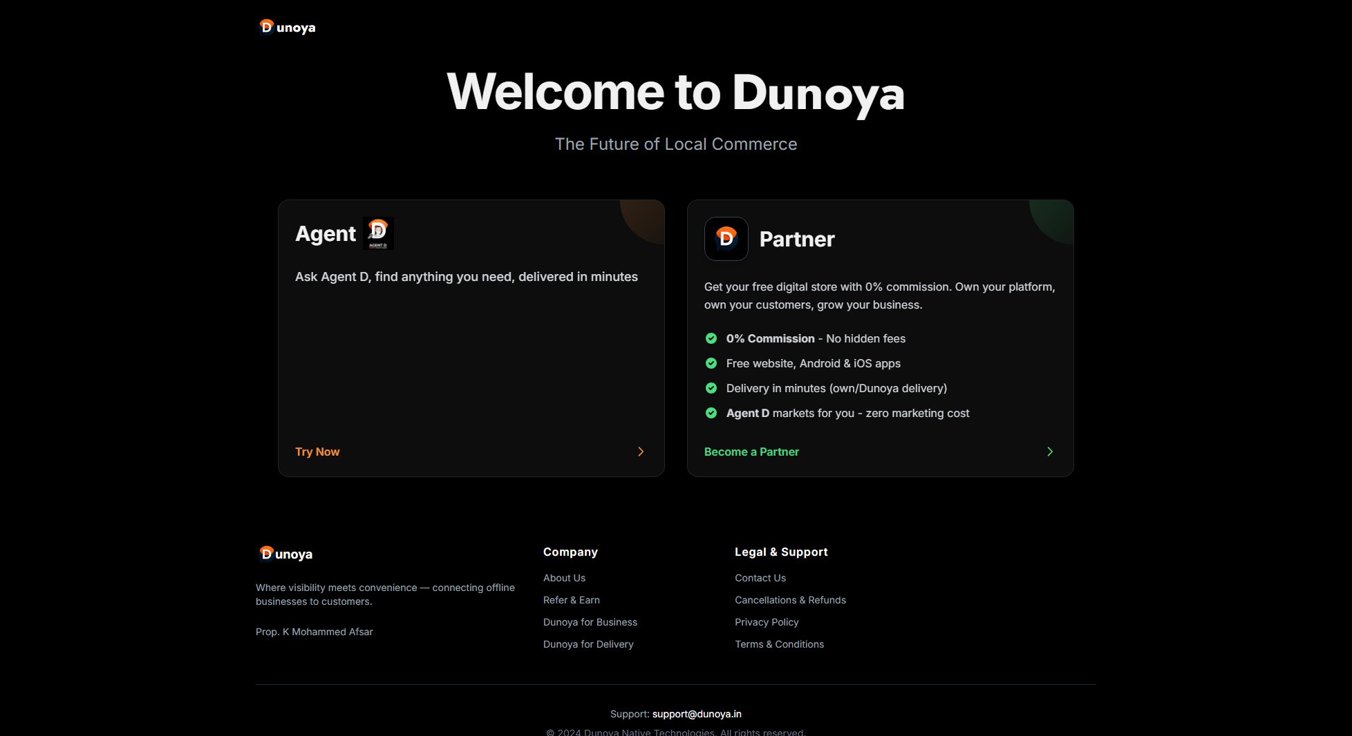1352x736 pixels.
Task: Click the Dunoya logo in the header
Action: point(286,27)
